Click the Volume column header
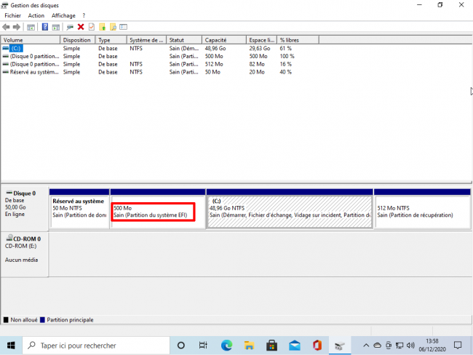The height and width of the screenshot is (355, 473). 31,40
